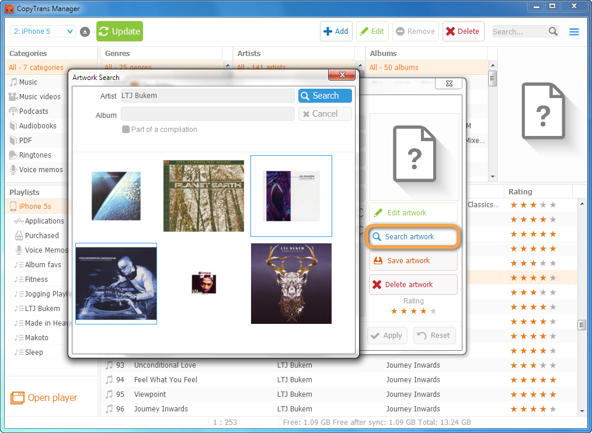Click the Open player icon

coord(17,398)
